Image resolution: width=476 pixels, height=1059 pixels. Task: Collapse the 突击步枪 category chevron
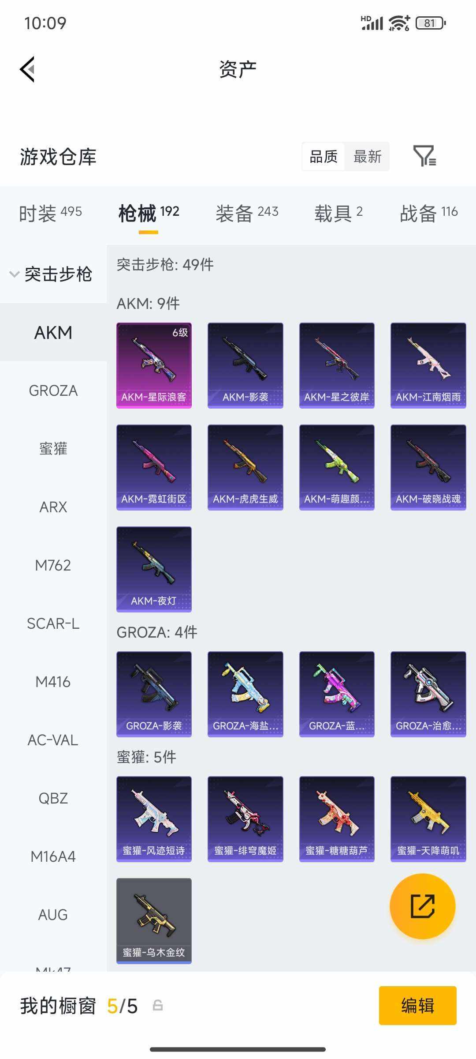(15, 274)
